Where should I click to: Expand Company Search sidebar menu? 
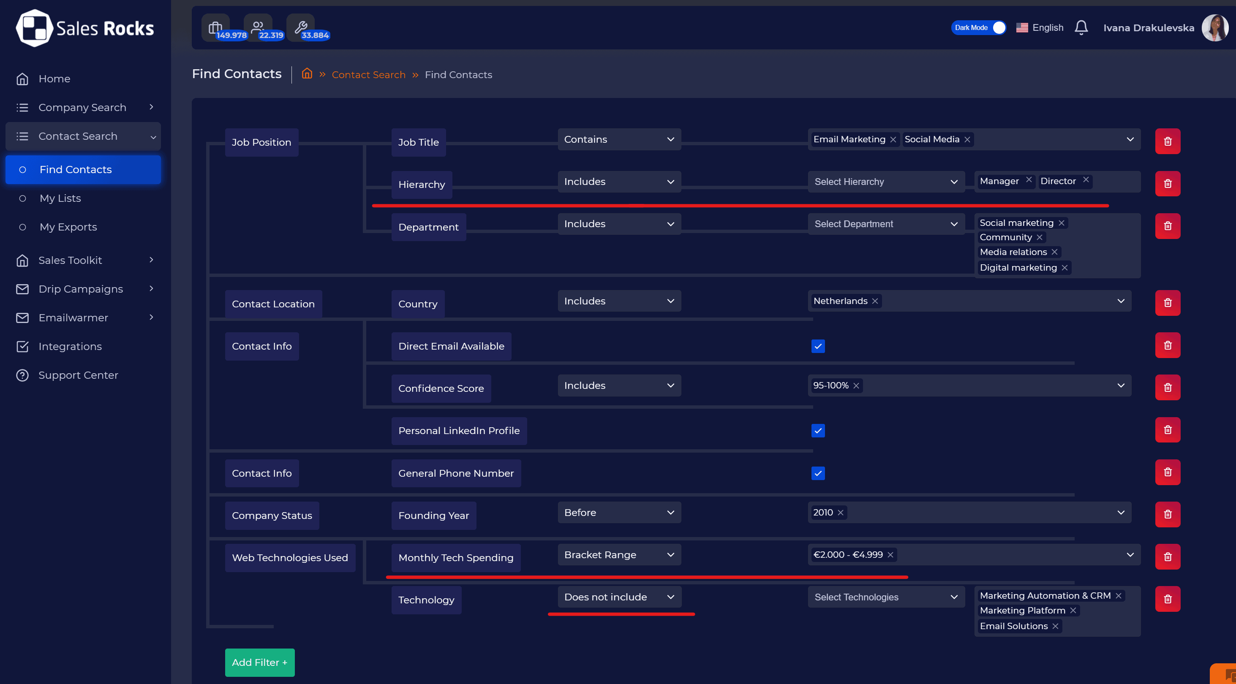click(x=82, y=107)
